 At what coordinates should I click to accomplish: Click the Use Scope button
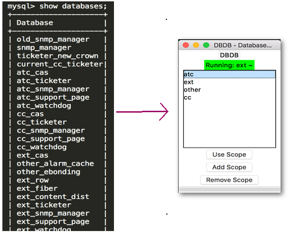[x=229, y=155]
